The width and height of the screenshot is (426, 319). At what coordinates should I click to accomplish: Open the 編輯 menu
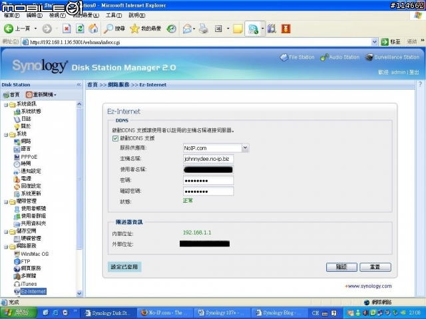coord(34,15)
